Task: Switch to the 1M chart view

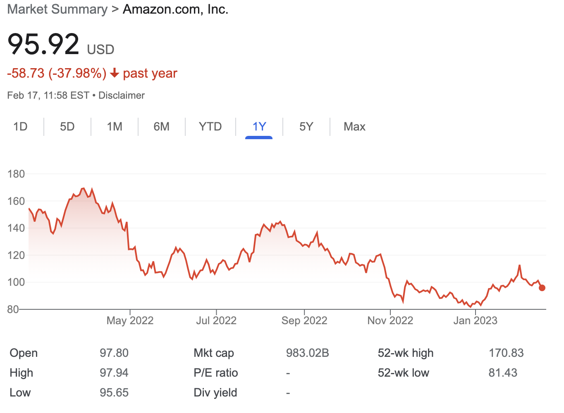Action: click(x=115, y=127)
